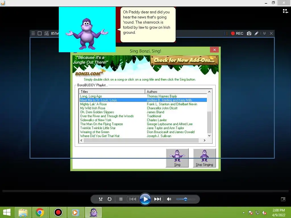Adjust the media player volume slider

[185, 199]
